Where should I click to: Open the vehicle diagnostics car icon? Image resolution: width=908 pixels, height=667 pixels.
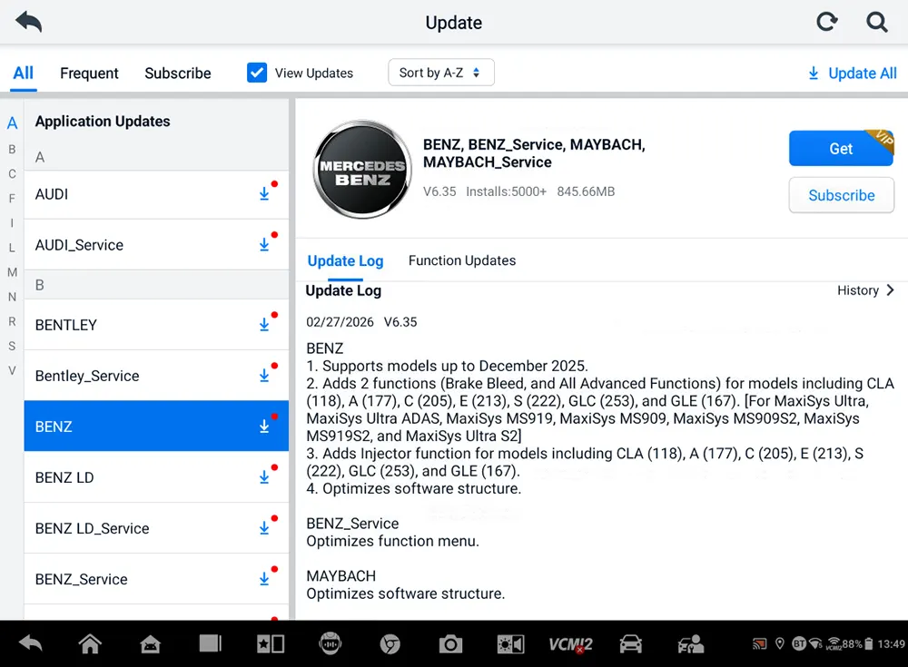pyautogui.click(x=631, y=643)
